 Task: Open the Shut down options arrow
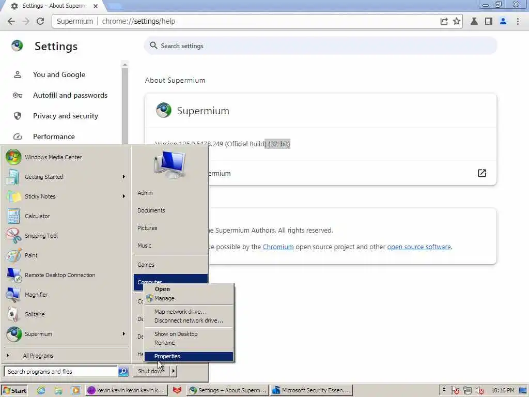tap(173, 371)
